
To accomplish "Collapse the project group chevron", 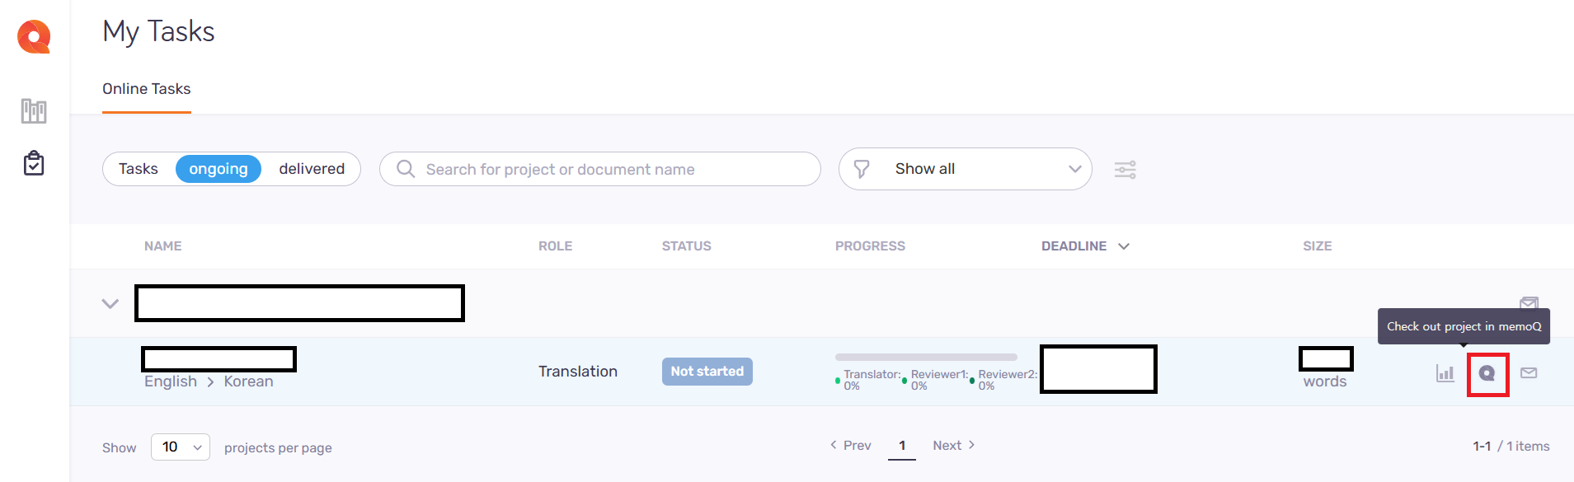I will coord(110,303).
